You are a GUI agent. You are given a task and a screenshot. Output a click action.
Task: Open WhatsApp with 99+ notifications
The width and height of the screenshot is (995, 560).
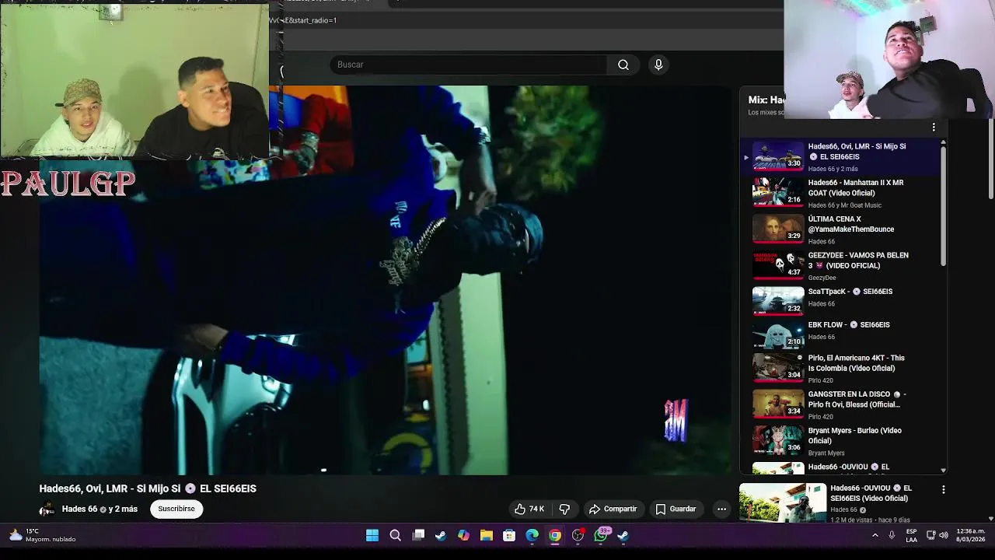601,535
